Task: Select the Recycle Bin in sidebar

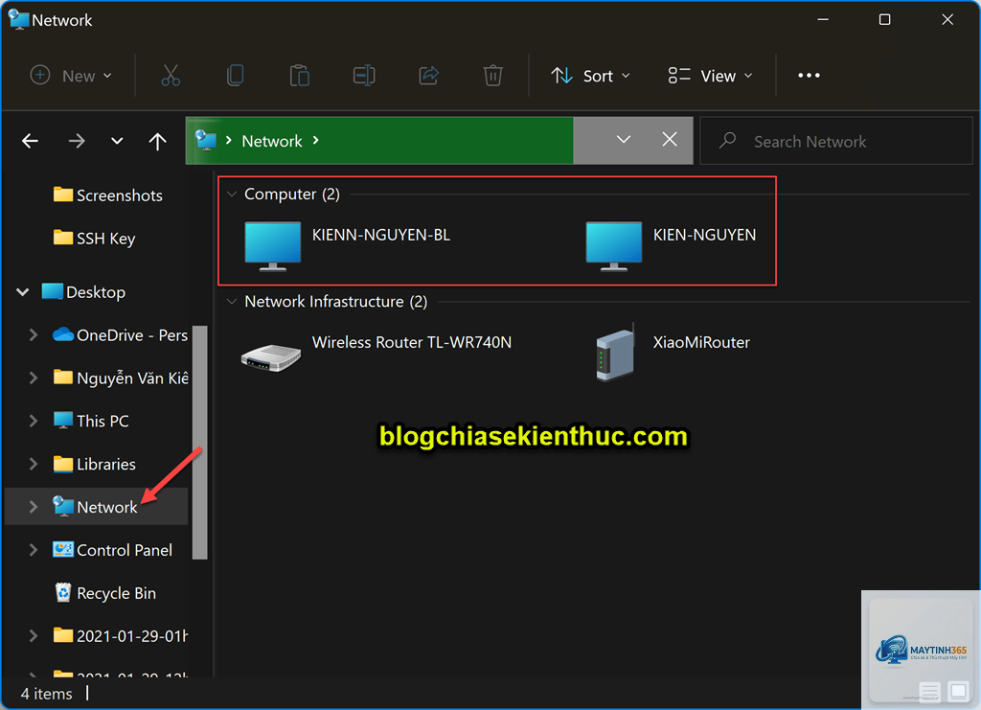Action: 105,593
